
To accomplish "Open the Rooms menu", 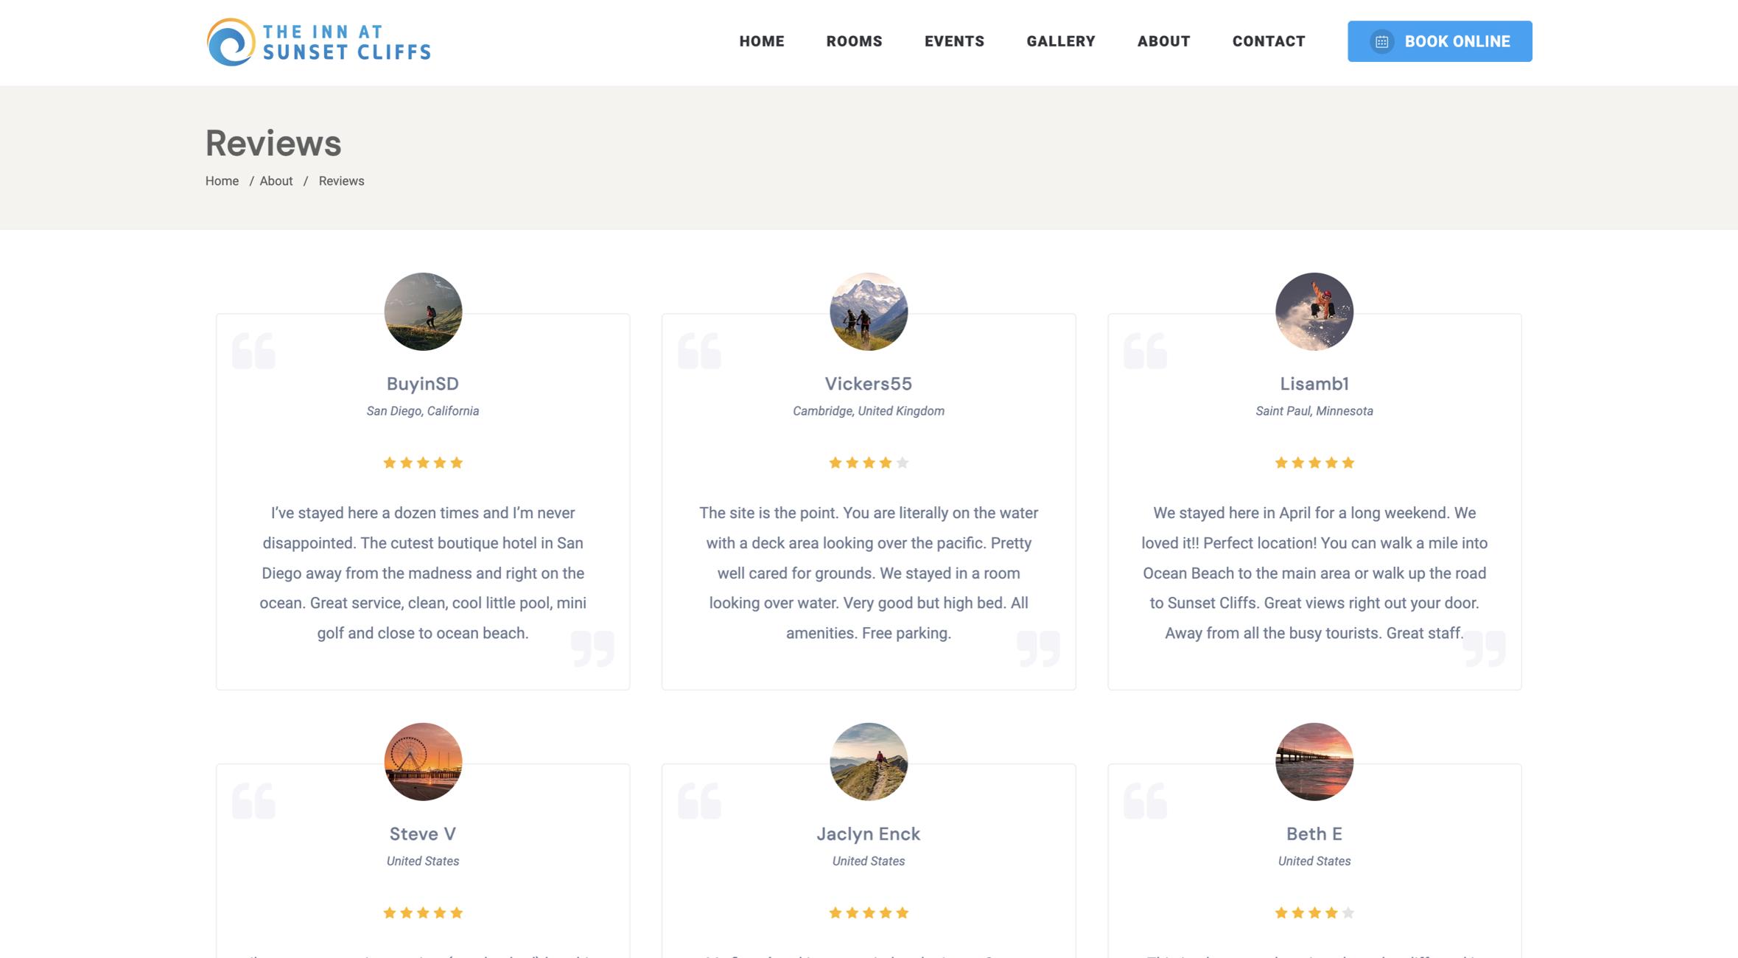I will [854, 41].
